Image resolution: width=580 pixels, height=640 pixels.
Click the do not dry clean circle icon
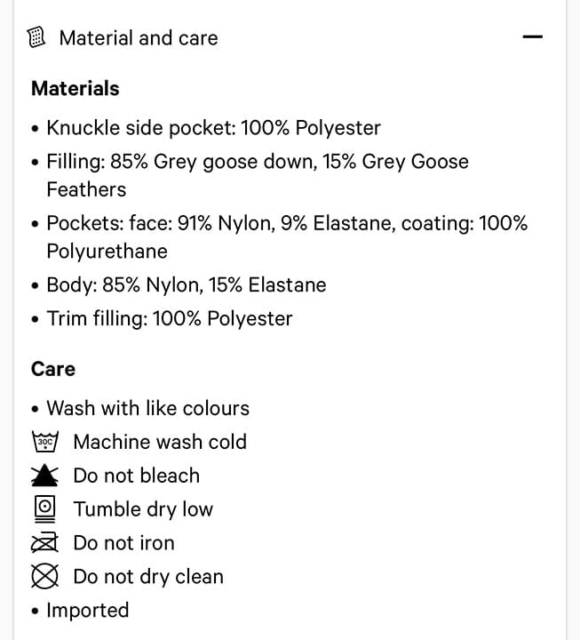click(x=44, y=576)
